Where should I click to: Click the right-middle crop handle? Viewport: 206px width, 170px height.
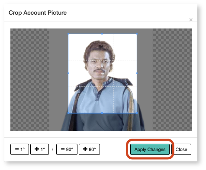[x=137, y=73]
